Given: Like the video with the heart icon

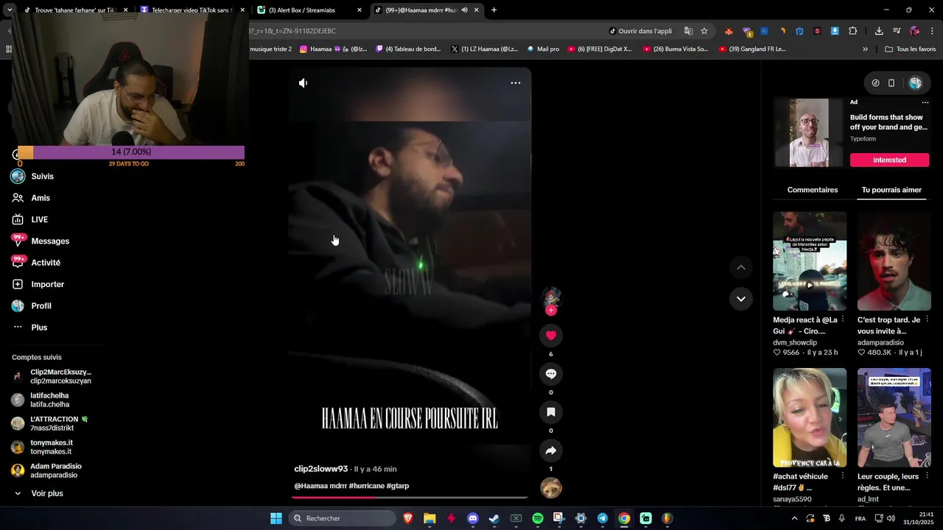Looking at the screenshot, I should point(550,336).
